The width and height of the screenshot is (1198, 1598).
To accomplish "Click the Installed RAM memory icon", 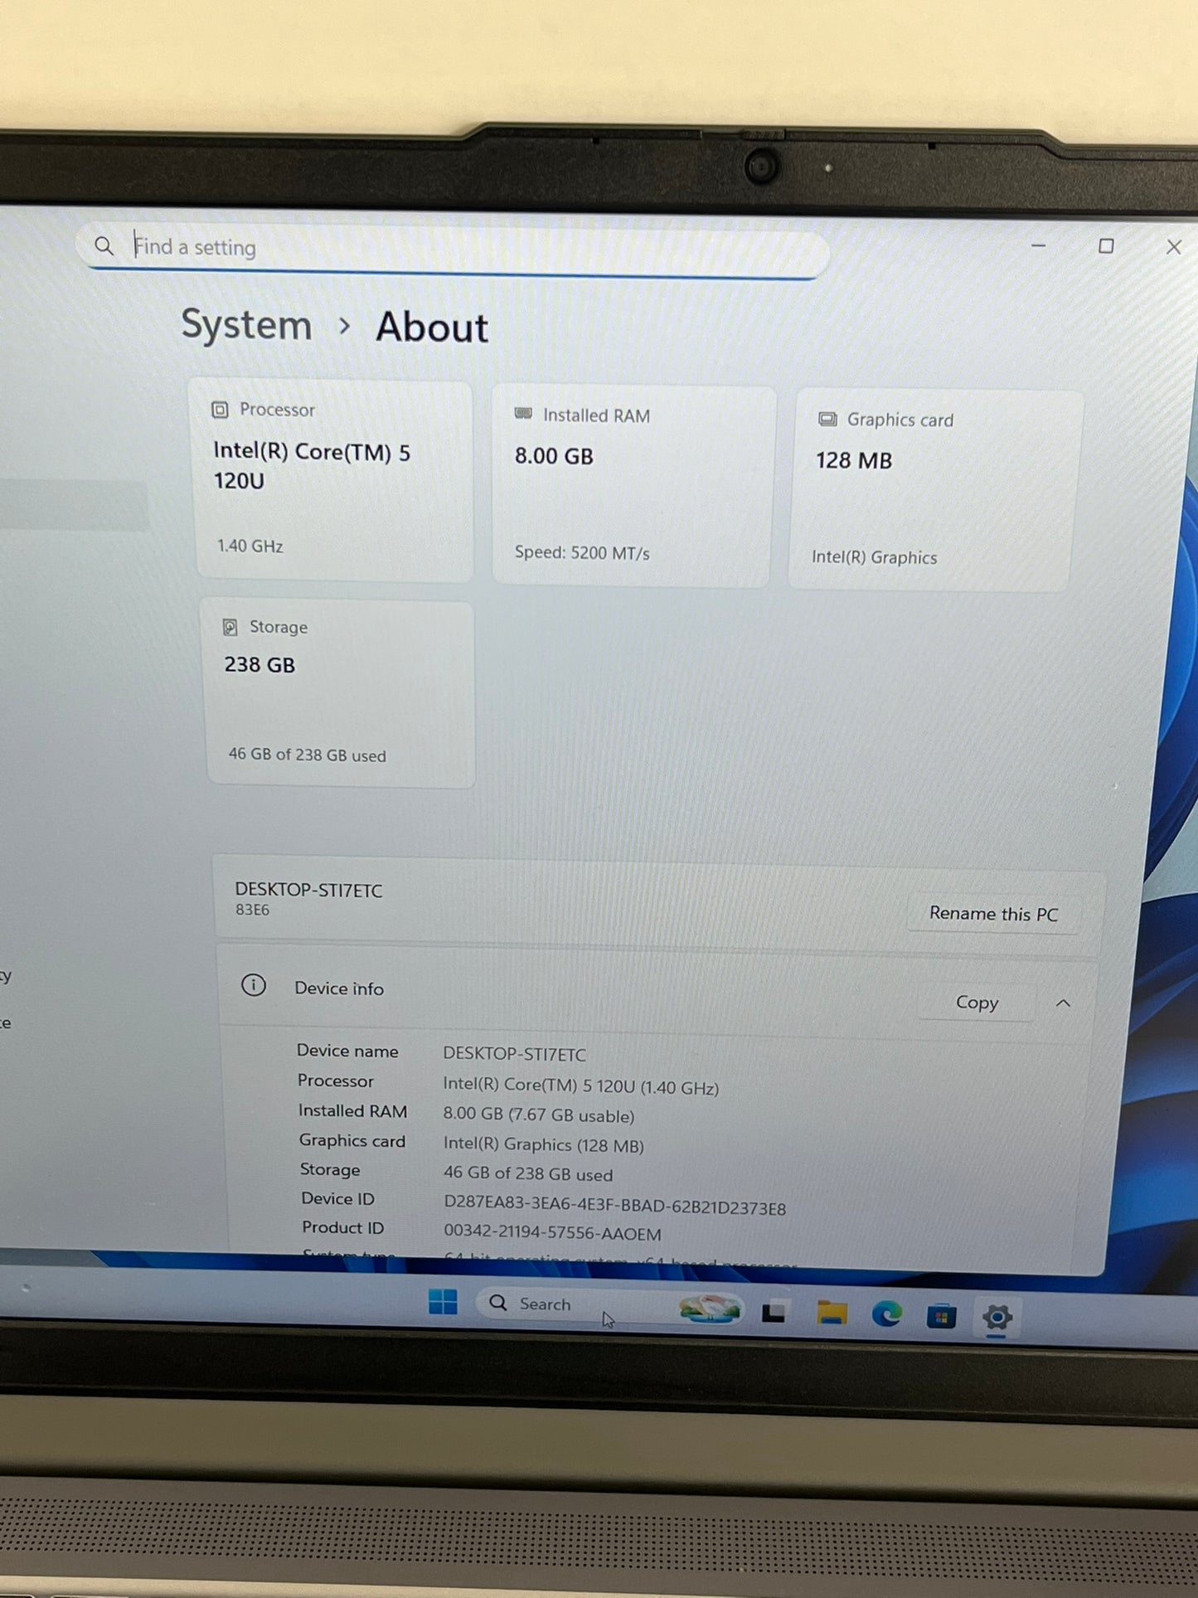I will tap(523, 414).
